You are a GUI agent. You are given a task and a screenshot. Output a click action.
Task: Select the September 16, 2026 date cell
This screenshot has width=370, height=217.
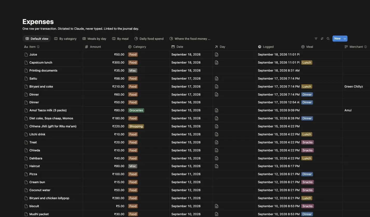[x=191, y=102]
